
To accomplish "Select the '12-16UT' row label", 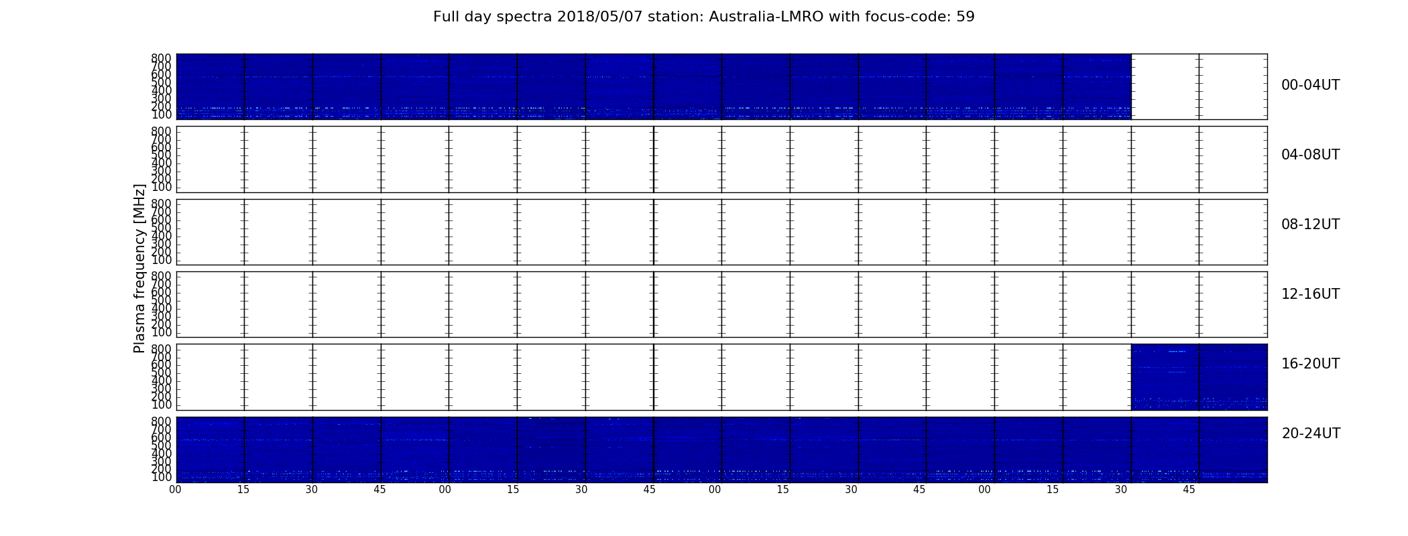I will coord(1310,294).
